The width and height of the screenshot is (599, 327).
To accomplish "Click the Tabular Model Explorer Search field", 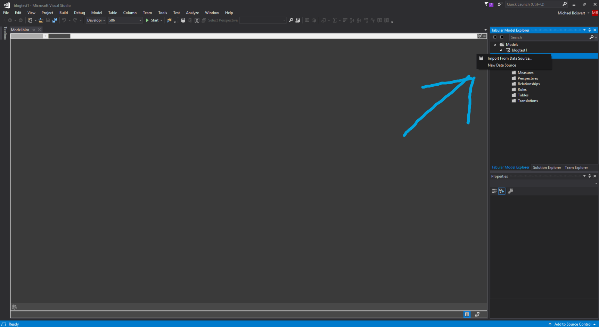I will [x=549, y=37].
